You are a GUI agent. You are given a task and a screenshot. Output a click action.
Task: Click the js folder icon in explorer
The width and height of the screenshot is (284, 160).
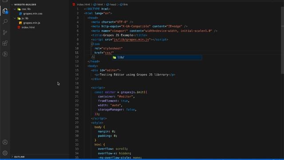point(19,18)
